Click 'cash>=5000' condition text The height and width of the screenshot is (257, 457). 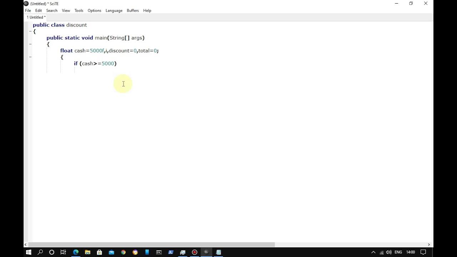click(98, 64)
